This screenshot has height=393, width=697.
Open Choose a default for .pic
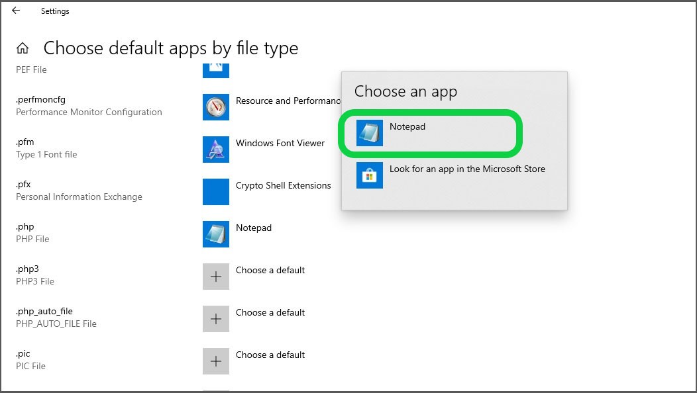[270, 355]
